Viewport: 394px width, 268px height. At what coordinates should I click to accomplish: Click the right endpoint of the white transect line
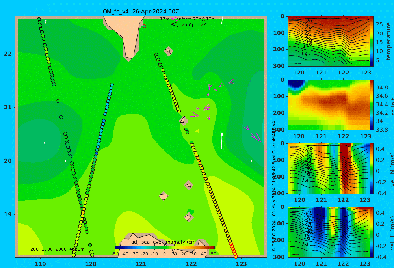coord(251,161)
